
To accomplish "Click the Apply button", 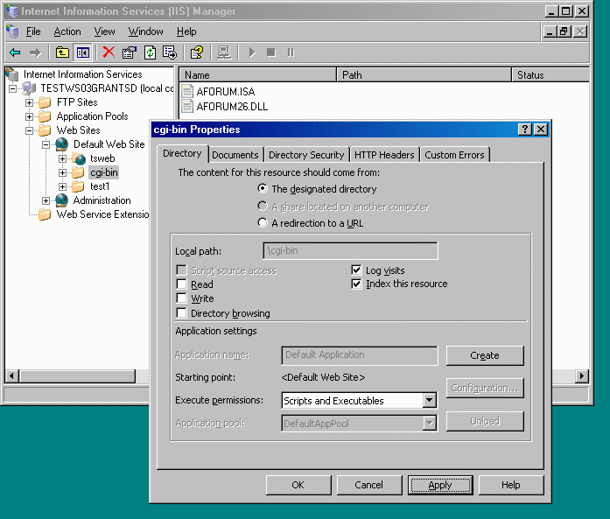I will (x=440, y=485).
